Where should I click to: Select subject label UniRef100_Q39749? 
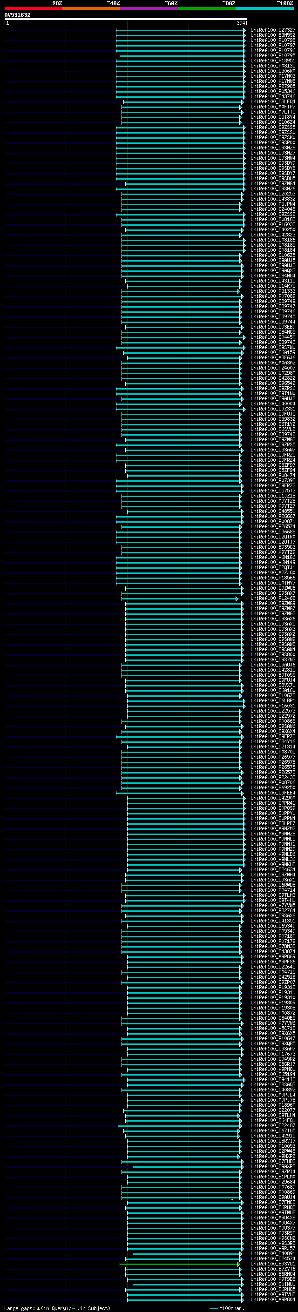click(273, 302)
